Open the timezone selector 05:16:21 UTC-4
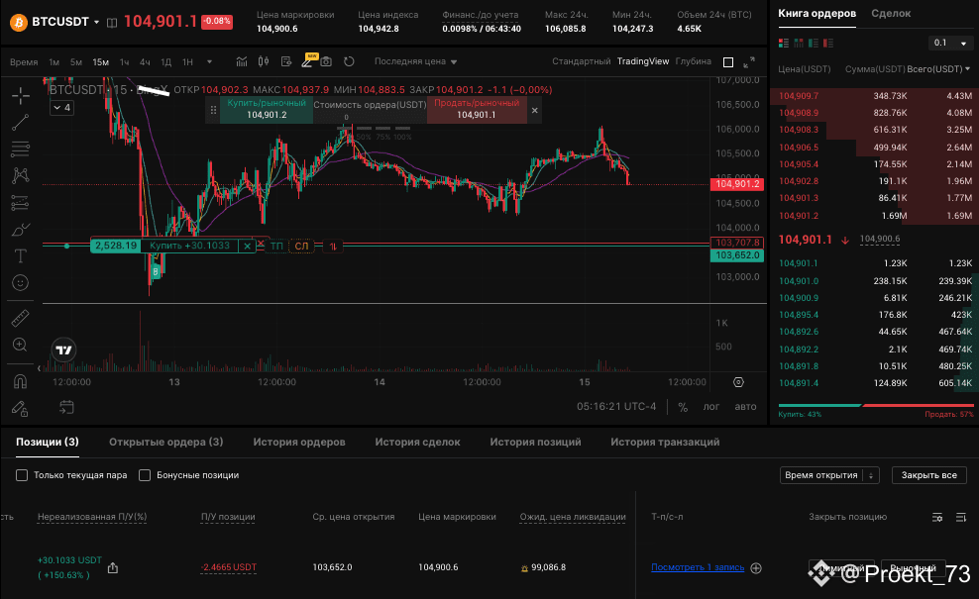Viewport: 979px width, 599px height. click(x=615, y=406)
